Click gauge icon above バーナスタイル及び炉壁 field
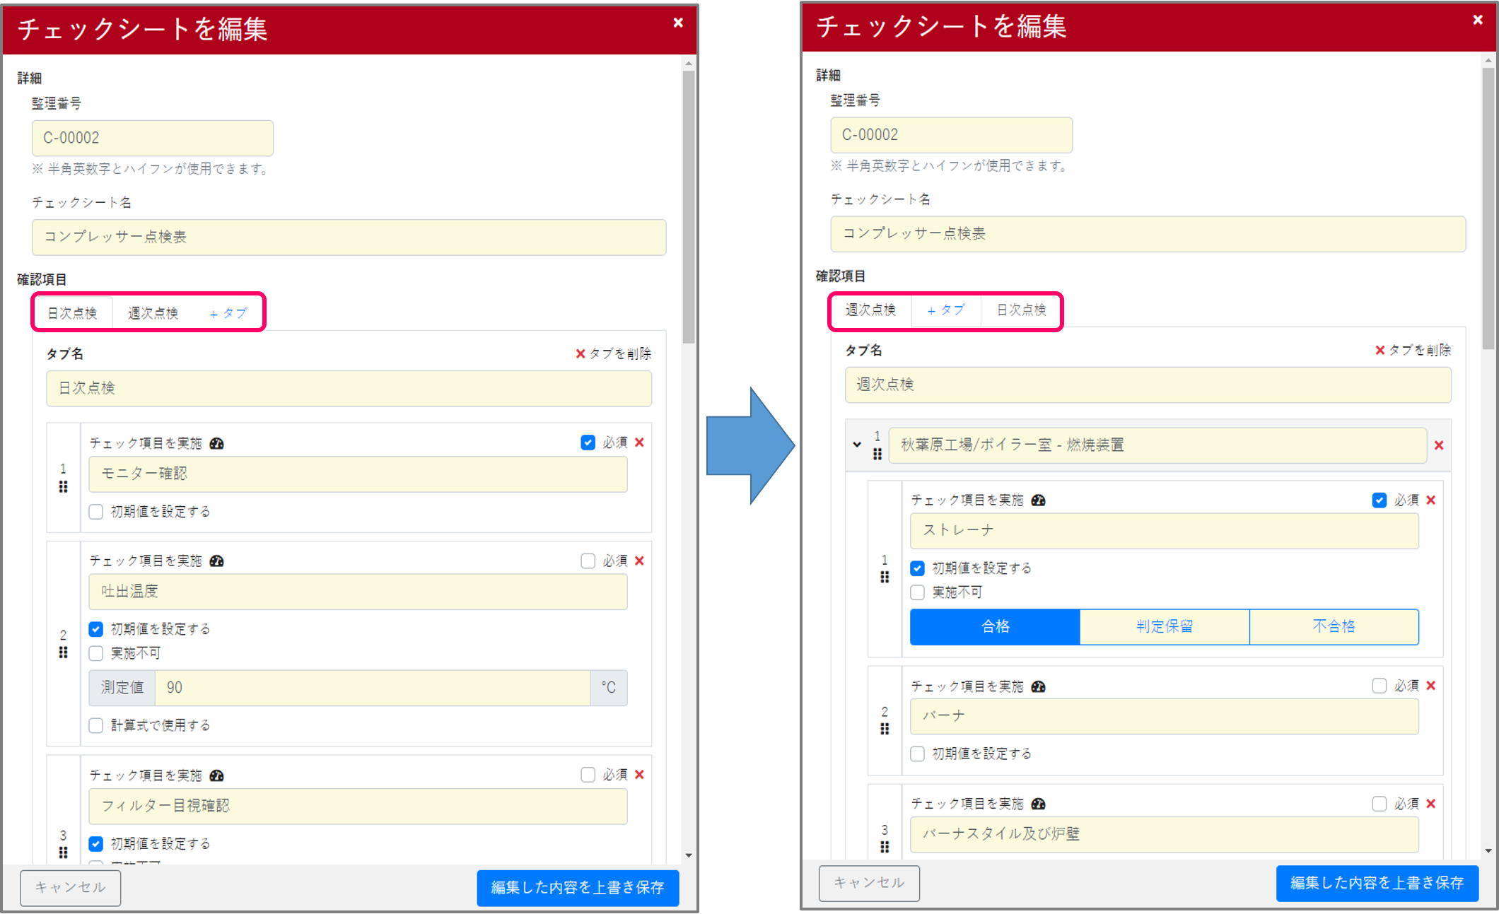 pyautogui.click(x=1038, y=804)
